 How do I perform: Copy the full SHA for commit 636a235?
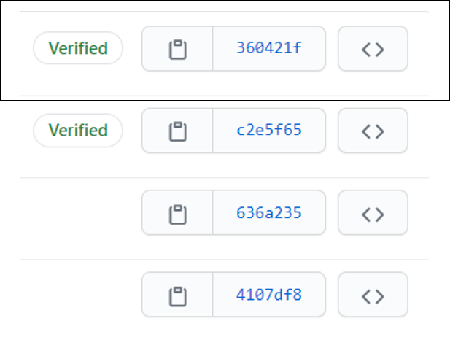(177, 213)
